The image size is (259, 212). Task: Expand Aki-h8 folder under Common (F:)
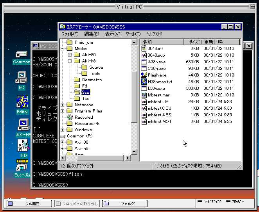(x=63, y=148)
